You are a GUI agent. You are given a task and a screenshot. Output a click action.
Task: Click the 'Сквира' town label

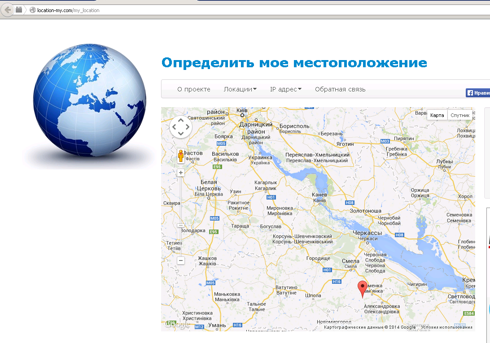(x=171, y=203)
